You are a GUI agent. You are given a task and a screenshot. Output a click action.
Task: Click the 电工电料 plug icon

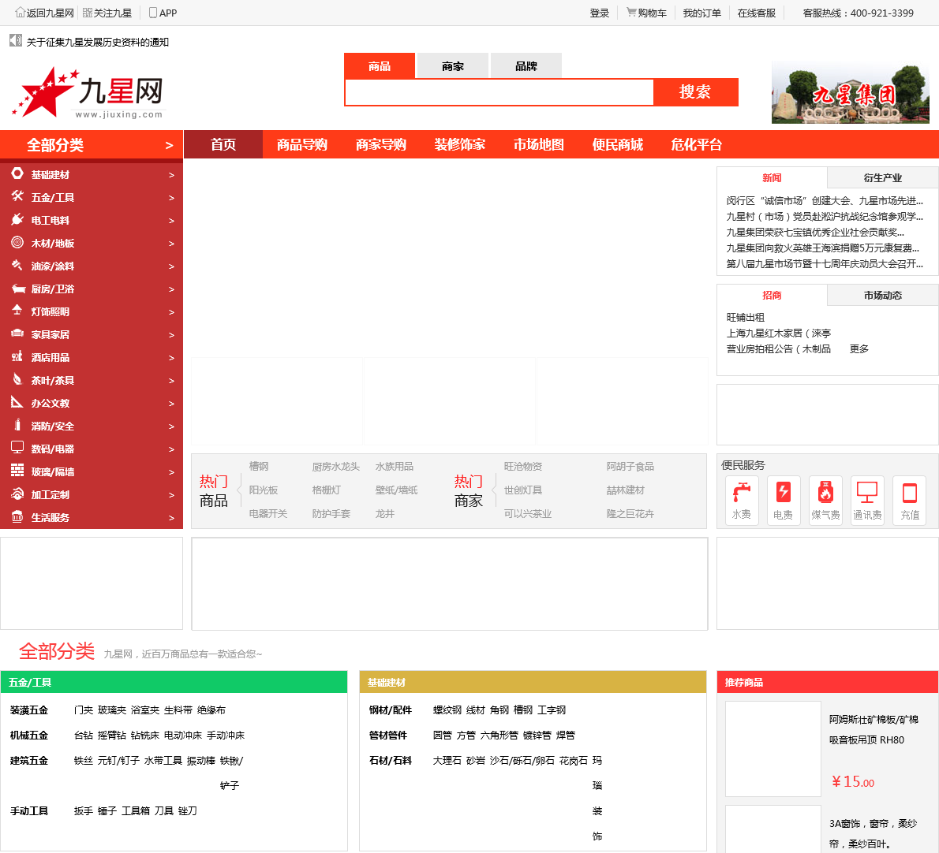[17, 219]
